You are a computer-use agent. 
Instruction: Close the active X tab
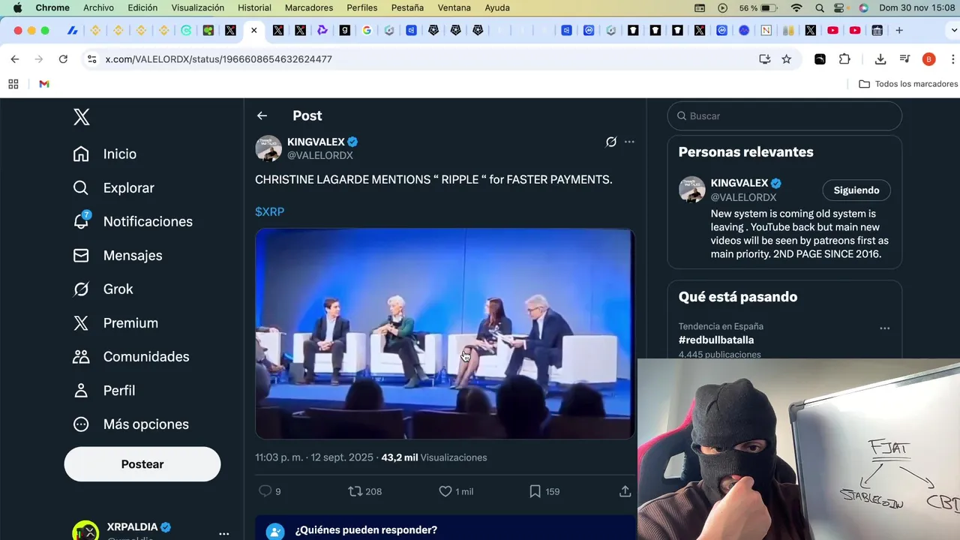tap(253, 31)
